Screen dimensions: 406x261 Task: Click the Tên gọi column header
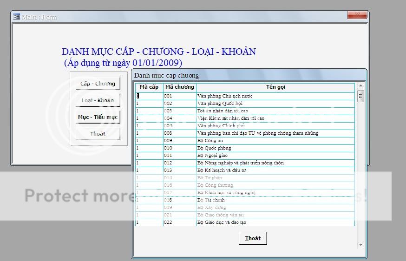click(x=275, y=87)
